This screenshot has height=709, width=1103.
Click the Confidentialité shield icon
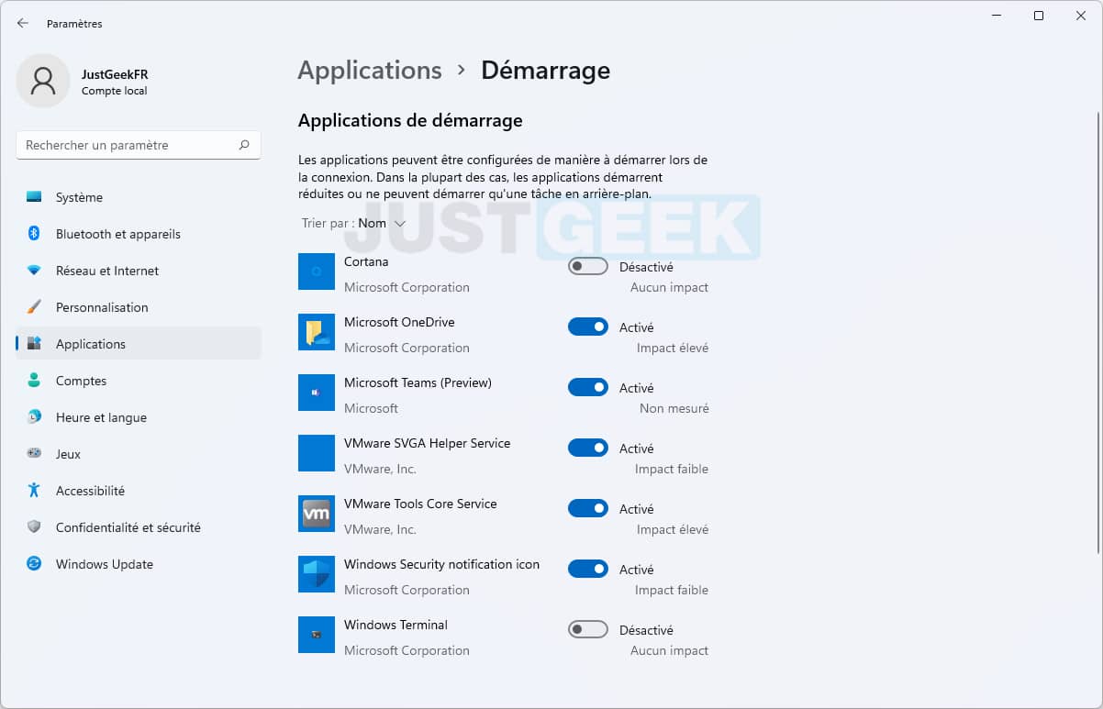pos(34,527)
